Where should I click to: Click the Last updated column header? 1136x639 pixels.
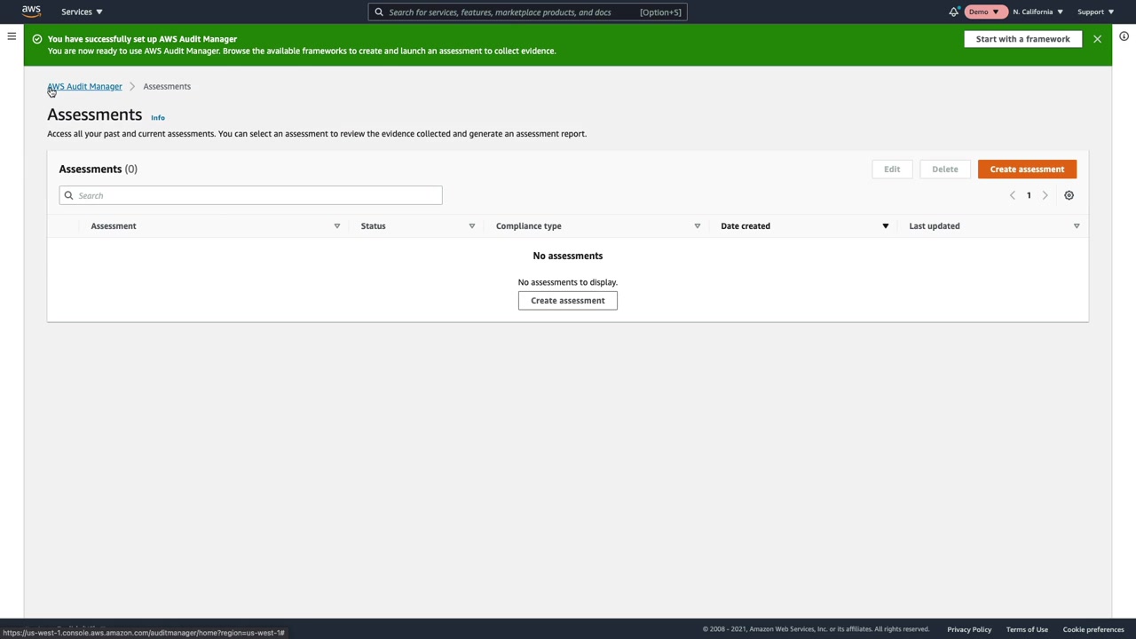(x=935, y=226)
